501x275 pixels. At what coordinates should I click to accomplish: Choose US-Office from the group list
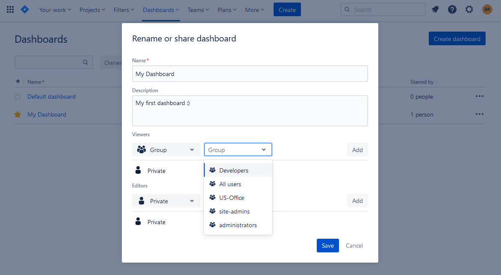(x=232, y=198)
